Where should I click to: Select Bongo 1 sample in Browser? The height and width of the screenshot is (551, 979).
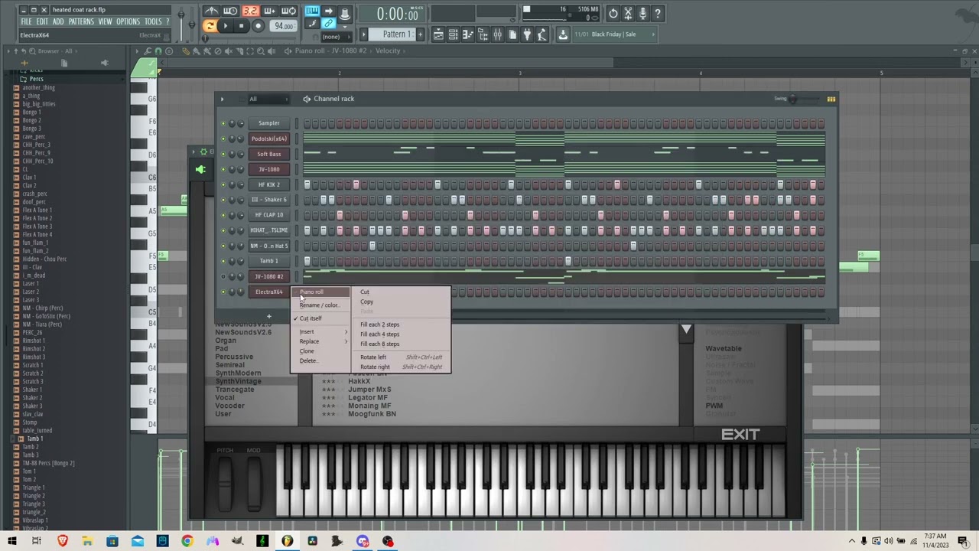point(31,112)
